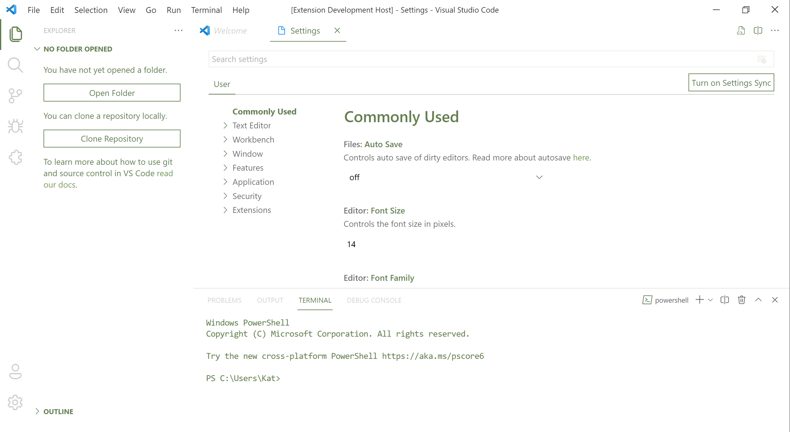The height and width of the screenshot is (432, 790).
Task: Open the Source Control view
Action: [15, 96]
